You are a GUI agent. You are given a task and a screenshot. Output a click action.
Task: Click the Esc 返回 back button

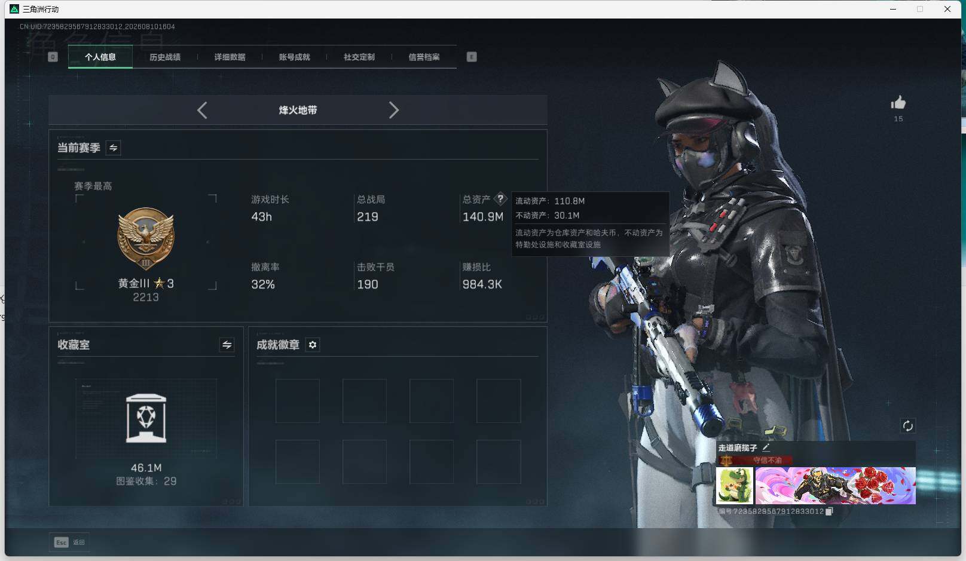click(69, 542)
